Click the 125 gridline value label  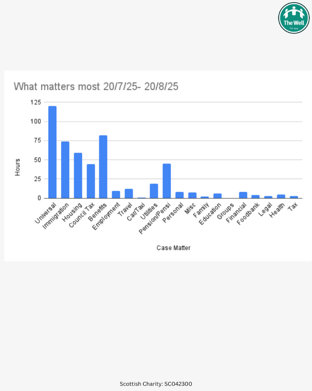click(35, 102)
